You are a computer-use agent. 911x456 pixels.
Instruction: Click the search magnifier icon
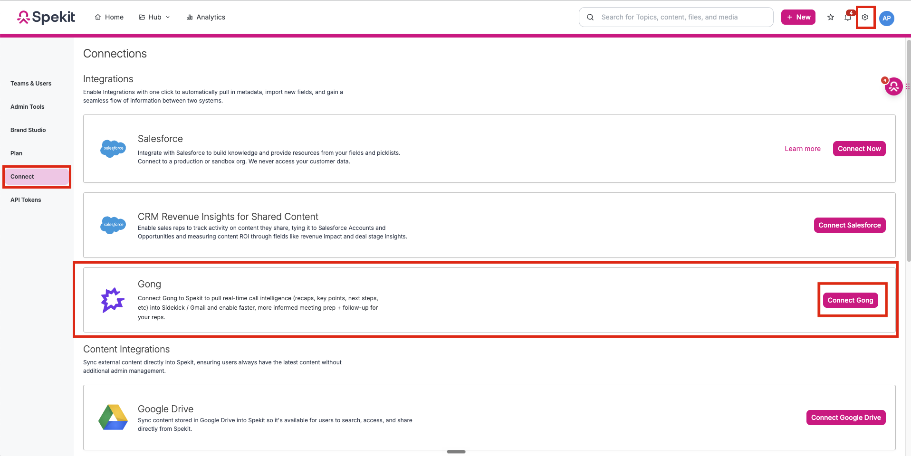click(590, 17)
